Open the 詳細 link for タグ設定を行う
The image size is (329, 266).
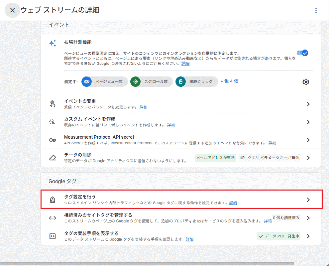tap(233, 202)
